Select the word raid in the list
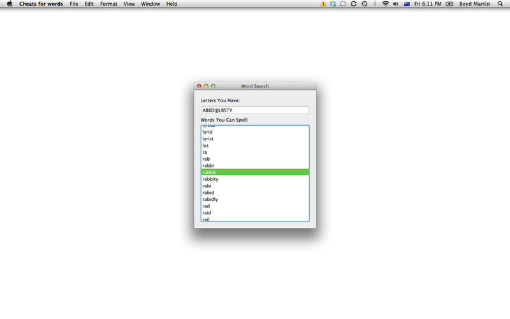 pyautogui.click(x=254, y=212)
